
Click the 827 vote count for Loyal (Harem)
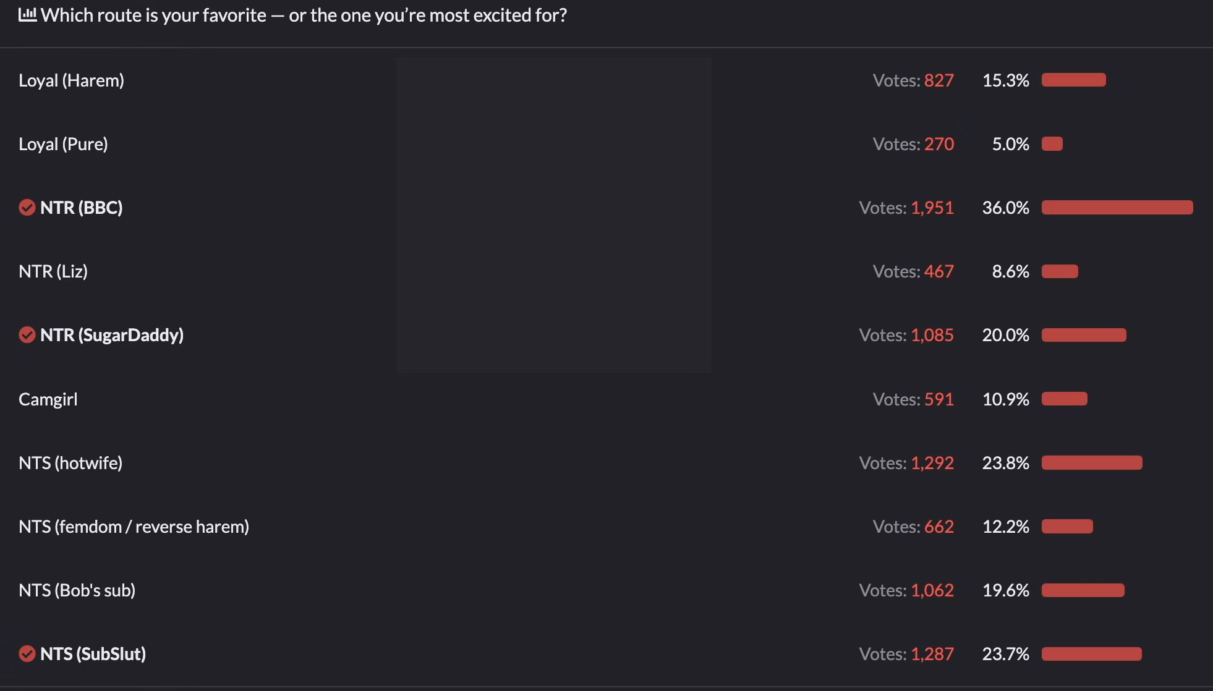939,80
